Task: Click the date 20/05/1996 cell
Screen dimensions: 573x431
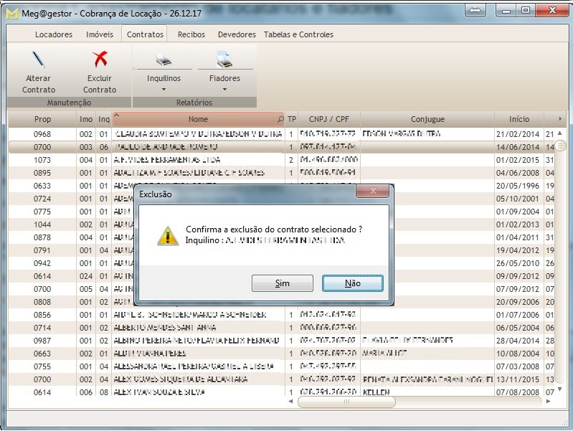Action: [x=518, y=186]
